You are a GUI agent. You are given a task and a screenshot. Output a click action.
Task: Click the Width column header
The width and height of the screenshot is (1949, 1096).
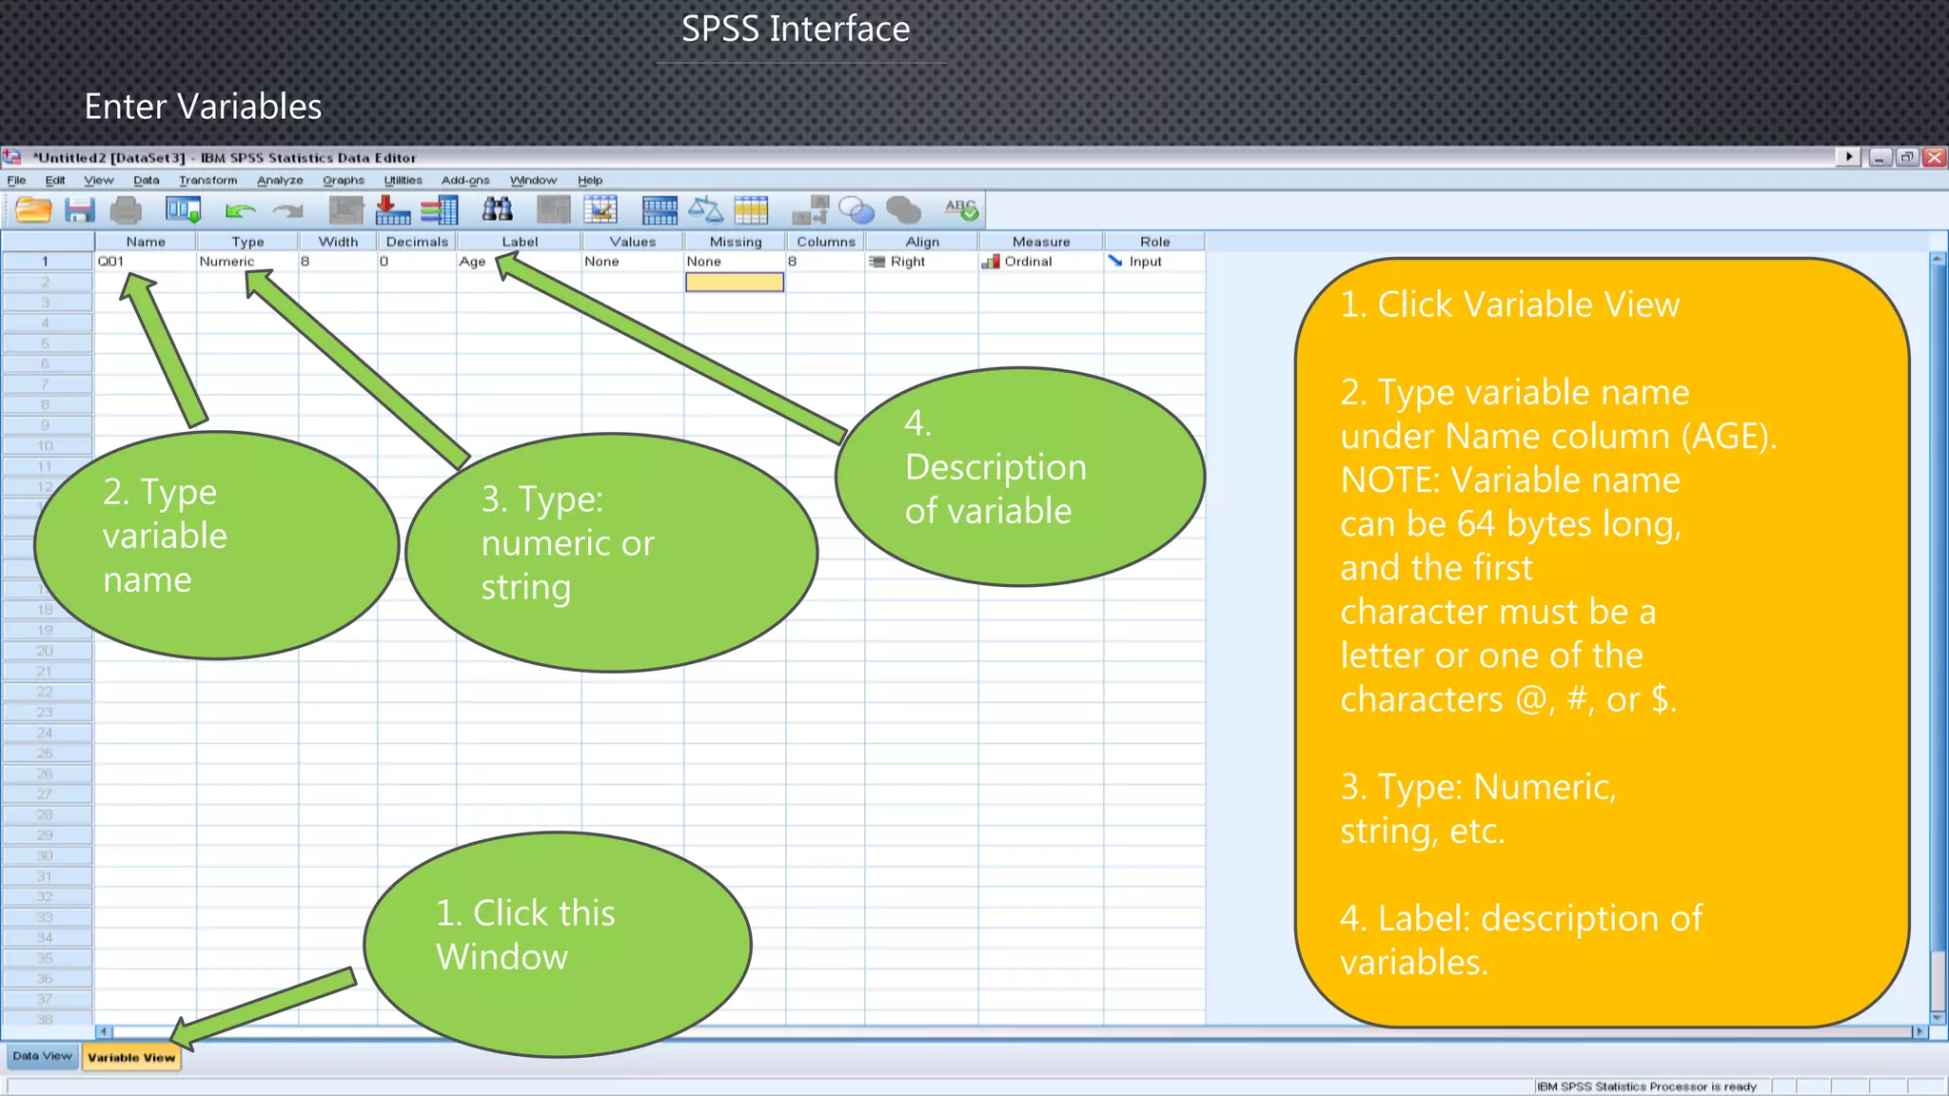coord(338,242)
